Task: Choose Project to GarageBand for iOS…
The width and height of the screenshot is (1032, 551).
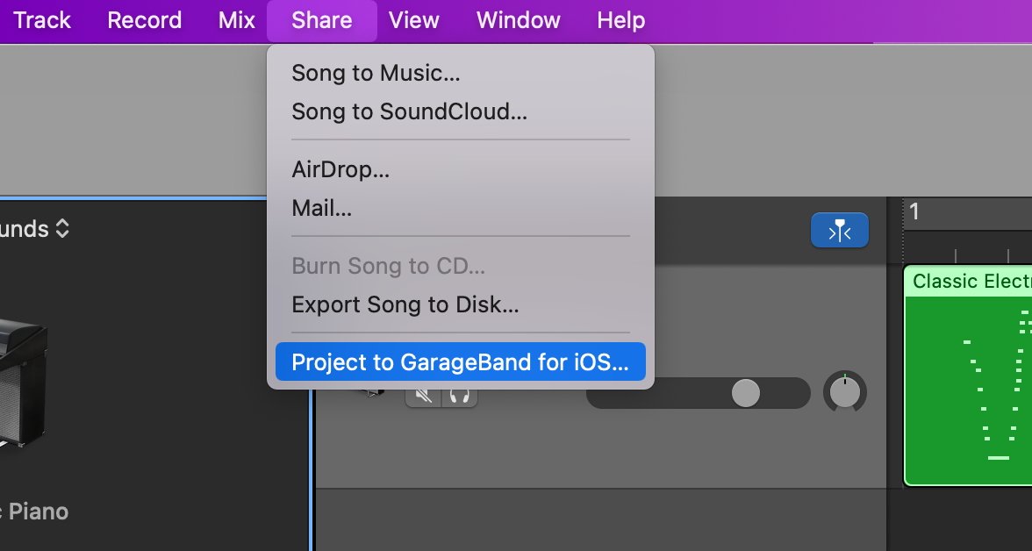Action: click(460, 361)
